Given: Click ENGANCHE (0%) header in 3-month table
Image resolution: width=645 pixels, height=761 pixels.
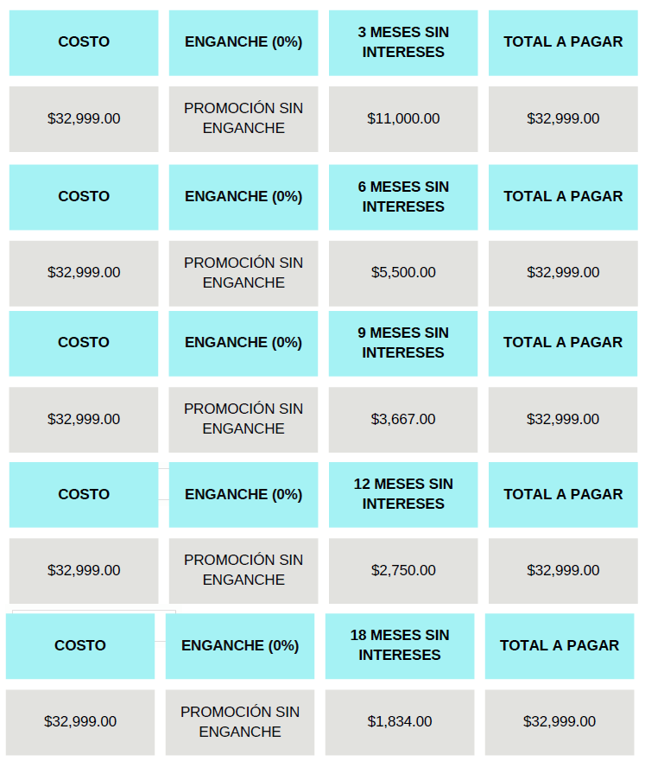Looking at the screenshot, I should tap(243, 42).
